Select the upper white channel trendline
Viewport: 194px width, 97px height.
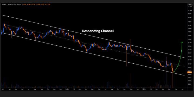coord(93,36)
